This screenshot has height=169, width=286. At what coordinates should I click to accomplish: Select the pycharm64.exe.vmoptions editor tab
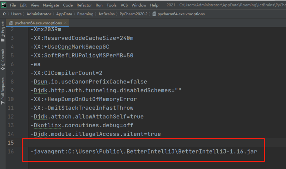(x=38, y=23)
